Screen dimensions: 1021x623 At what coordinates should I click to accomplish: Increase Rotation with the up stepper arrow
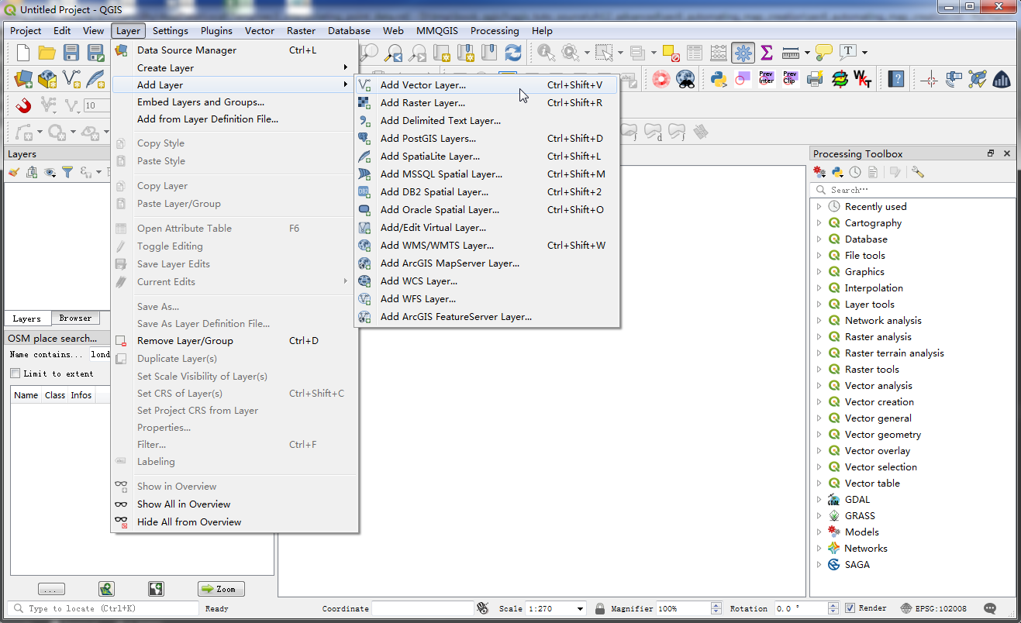tap(833, 605)
